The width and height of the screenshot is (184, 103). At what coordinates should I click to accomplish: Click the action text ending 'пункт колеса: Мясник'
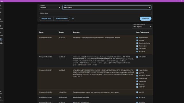(96, 37)
